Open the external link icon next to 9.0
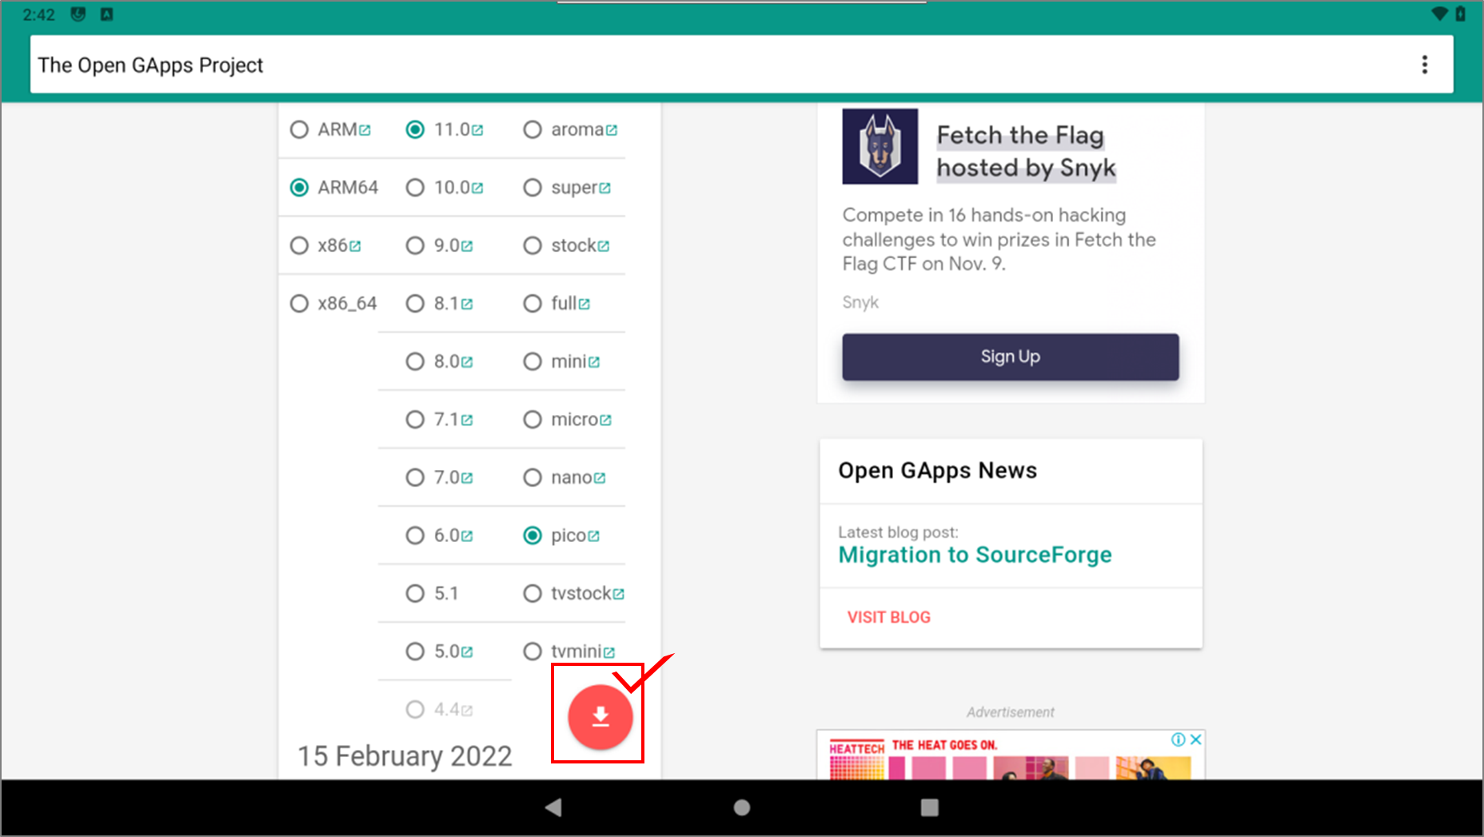Screen dimensions: 1484x837 click(467, 246)
